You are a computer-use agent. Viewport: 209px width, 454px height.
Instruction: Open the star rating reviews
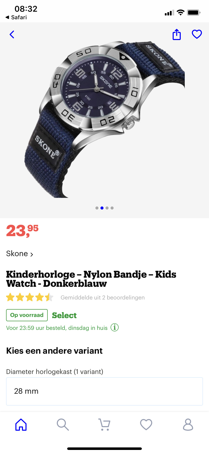pyautogui.click(x=30, y=297)
